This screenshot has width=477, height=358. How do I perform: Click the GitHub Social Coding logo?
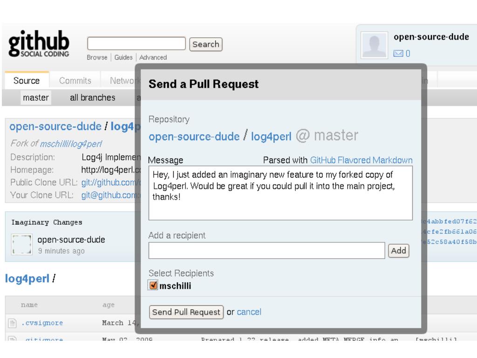[x=39, y=43]
